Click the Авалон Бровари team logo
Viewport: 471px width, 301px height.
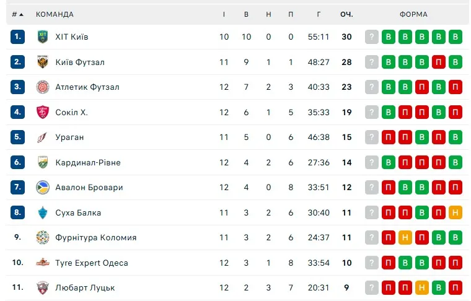tap(42, 187)
